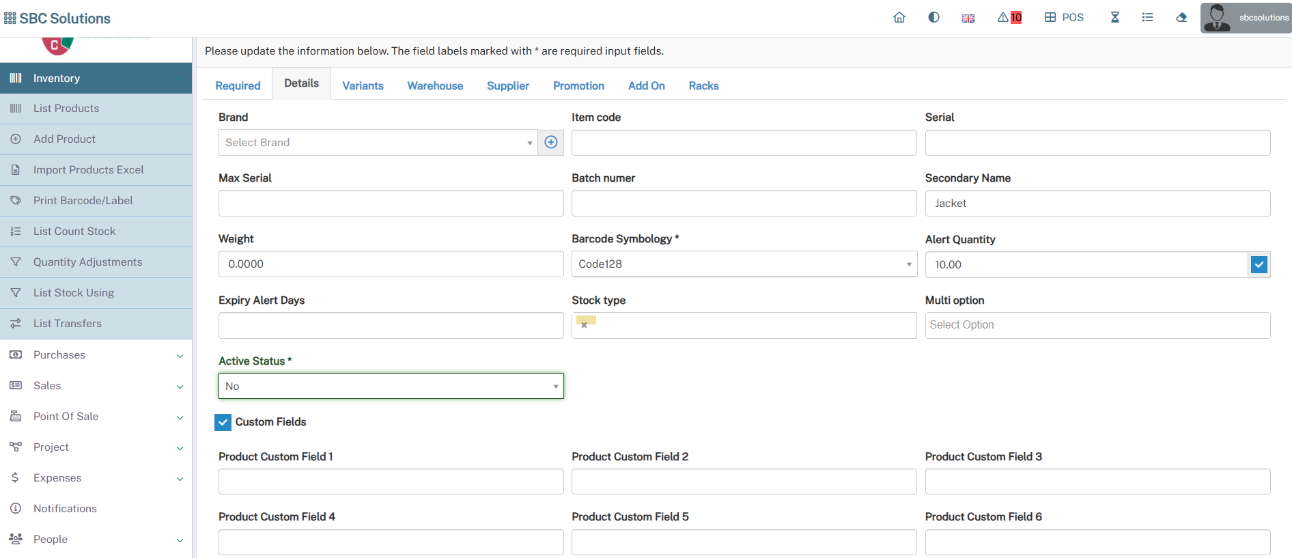The width and height of the screenshot is (1292, 558).
Task: Open the alerts warning icon with badge 10
Action: 1009,18
